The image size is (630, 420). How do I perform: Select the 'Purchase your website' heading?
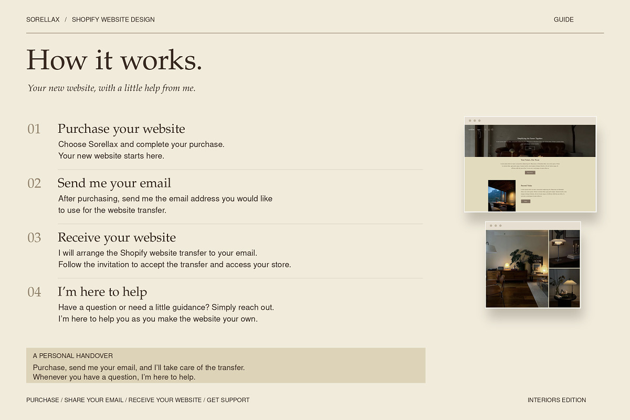121,129
